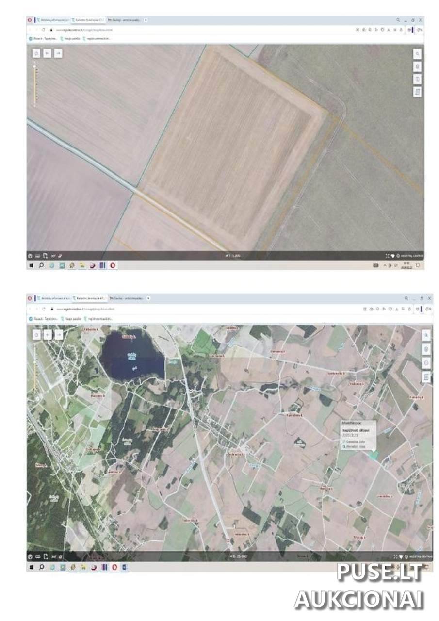
Task: Open the Word icon in the lower taskbar
Action: [x=124, y=567]
